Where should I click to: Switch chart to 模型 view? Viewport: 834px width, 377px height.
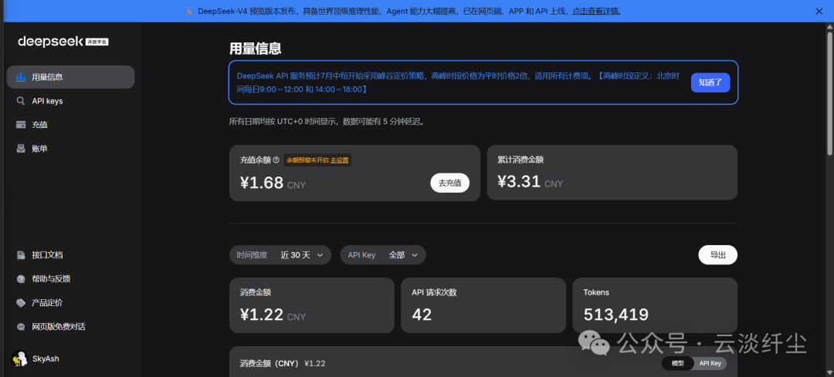678,363
